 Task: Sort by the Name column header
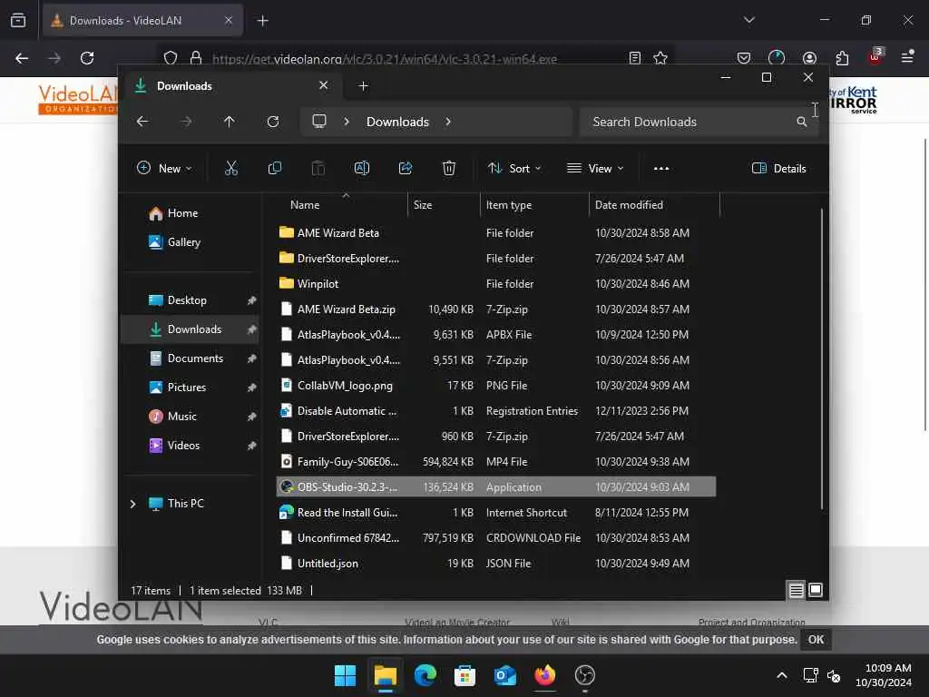305,205
